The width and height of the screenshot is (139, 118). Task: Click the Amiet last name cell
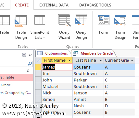[88, 99]
